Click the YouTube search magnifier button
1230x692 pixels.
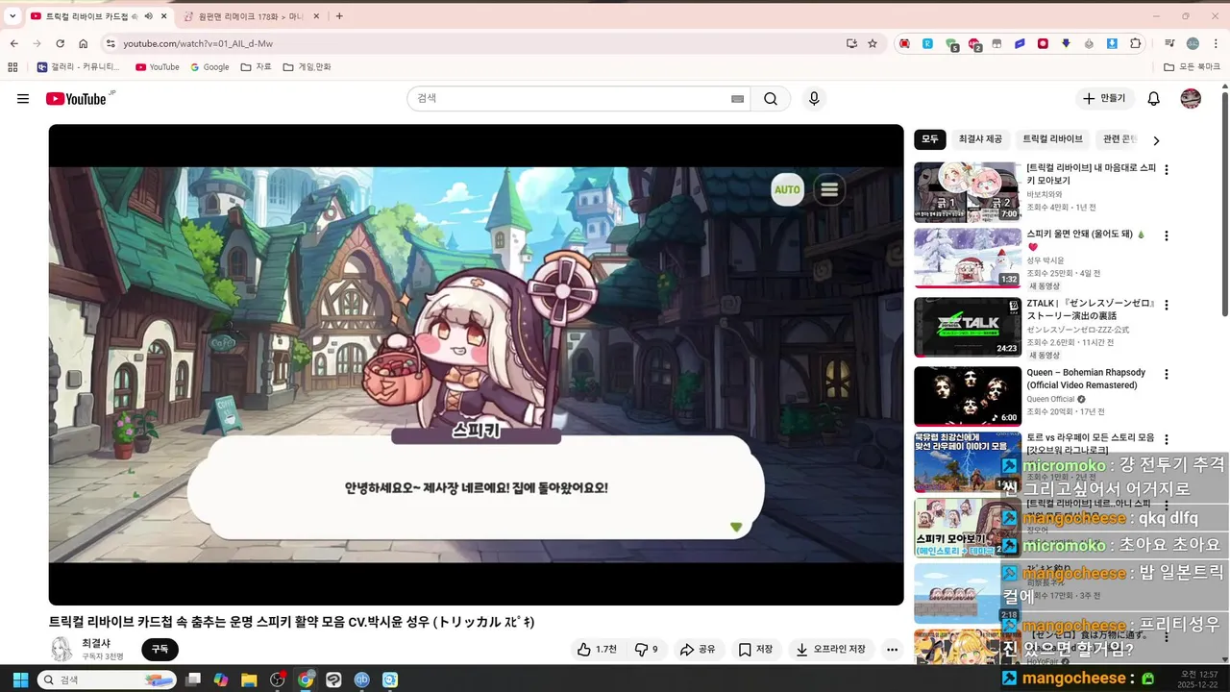[771, 99]
